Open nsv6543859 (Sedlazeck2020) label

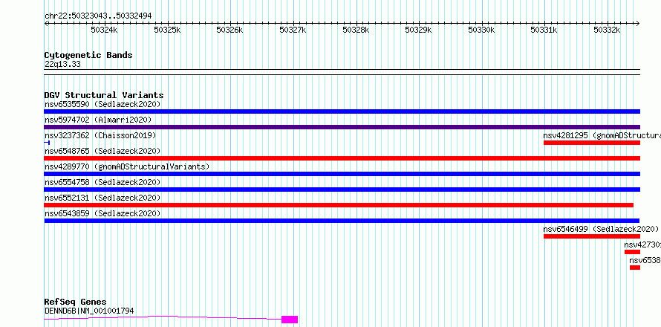click(102, 213)
